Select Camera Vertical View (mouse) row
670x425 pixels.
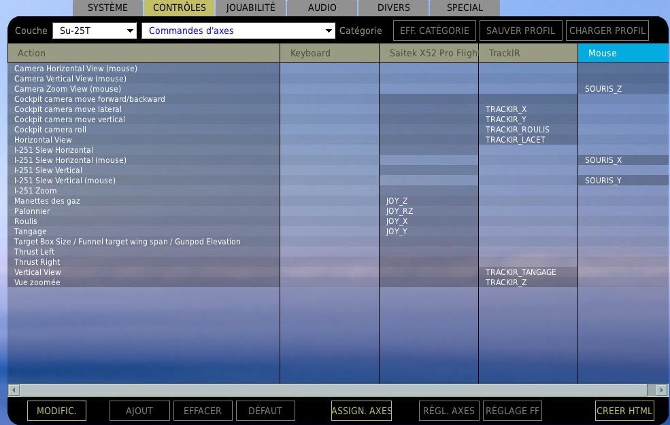(144, 79)
